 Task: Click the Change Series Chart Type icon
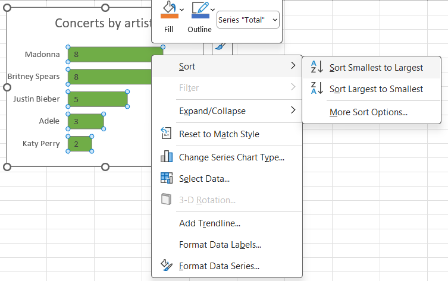pyautogui.click(x=167, y=157)
